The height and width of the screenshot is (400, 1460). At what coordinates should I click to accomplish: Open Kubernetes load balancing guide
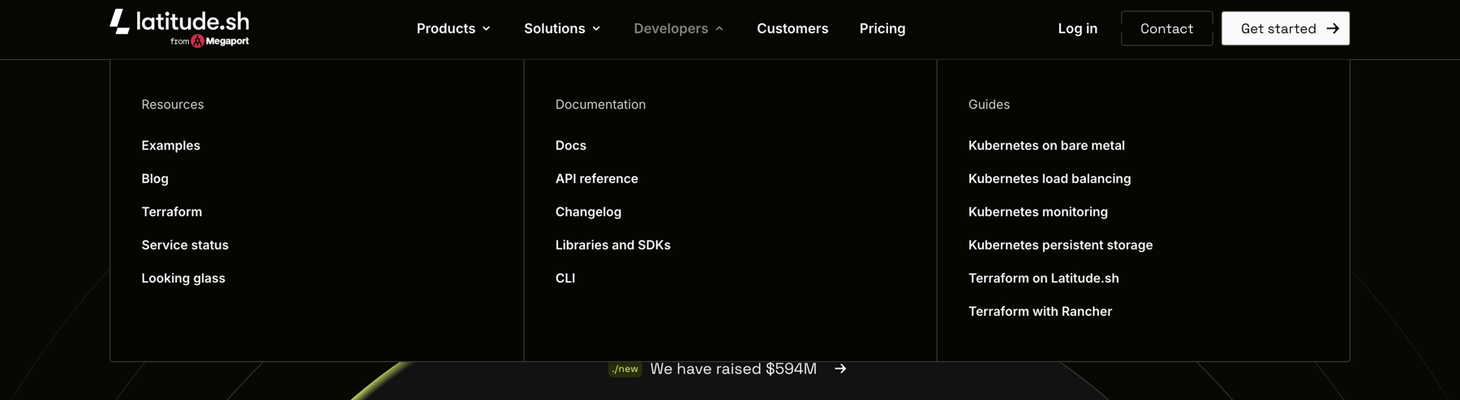point(1050,179)
